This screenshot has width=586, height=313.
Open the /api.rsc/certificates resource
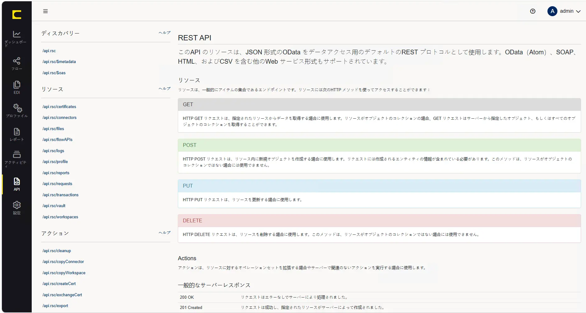pos(59,107)
